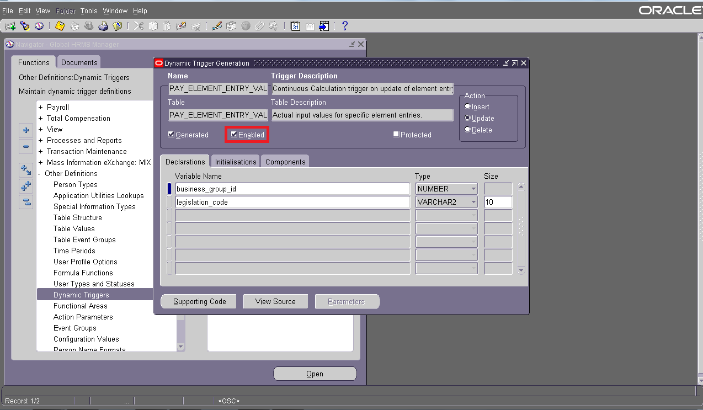Click the Copy toolbar icon

(153, 26)
